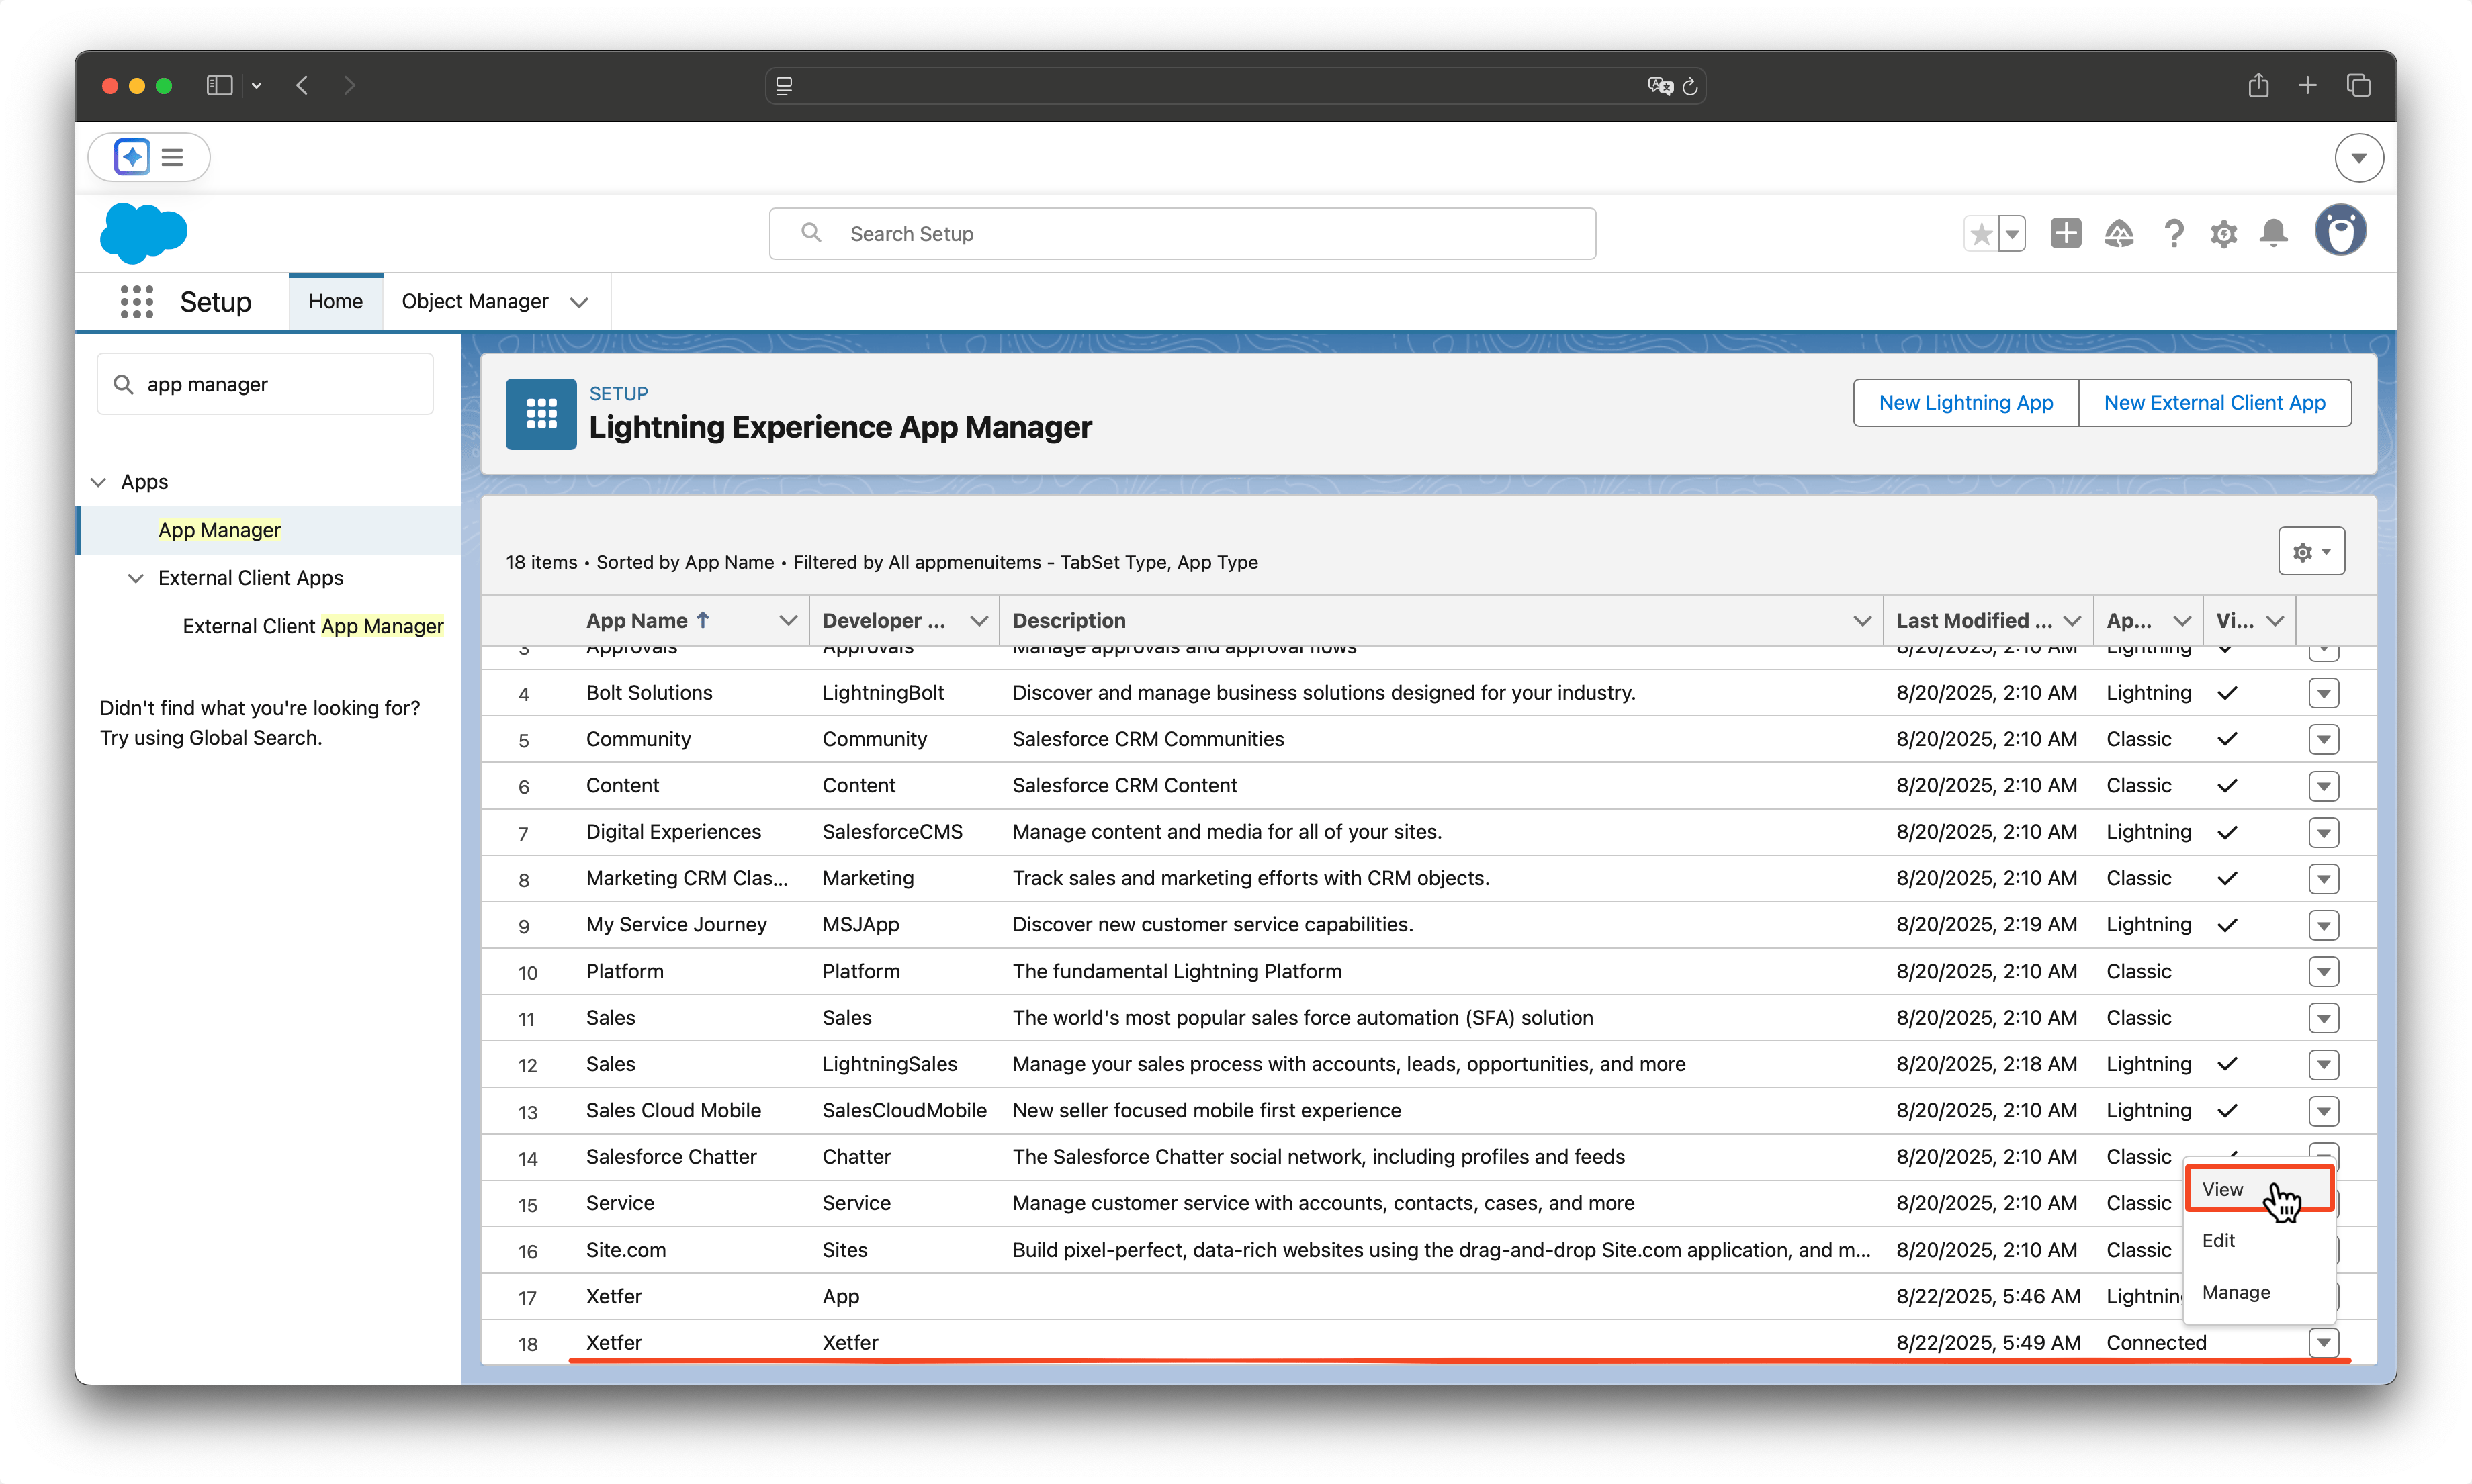The width and height of the screenshot is (2472, 1484).
Task: Open the App Launcher grid icon
Action: click(x=136, y=301)
